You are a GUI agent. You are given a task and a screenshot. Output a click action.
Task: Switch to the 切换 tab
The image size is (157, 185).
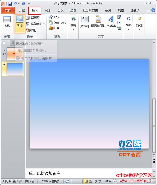tap(60, 11)
